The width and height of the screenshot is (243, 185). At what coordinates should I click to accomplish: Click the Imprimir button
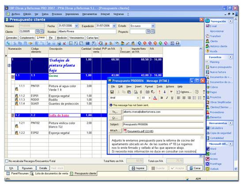[x=138, y=168]
